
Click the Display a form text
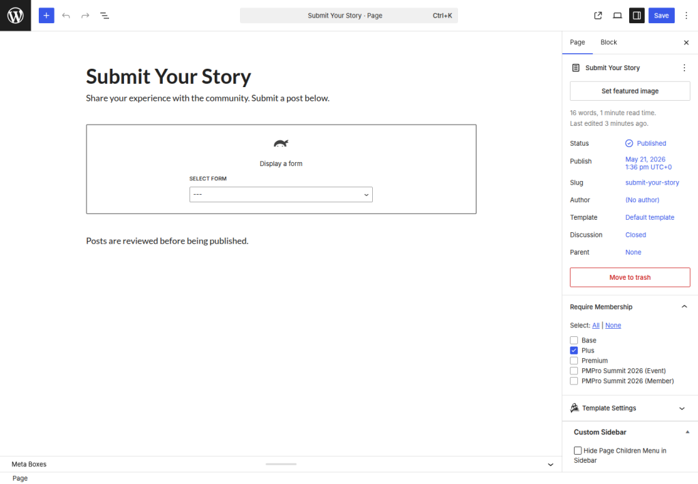(x=281, y=163)
